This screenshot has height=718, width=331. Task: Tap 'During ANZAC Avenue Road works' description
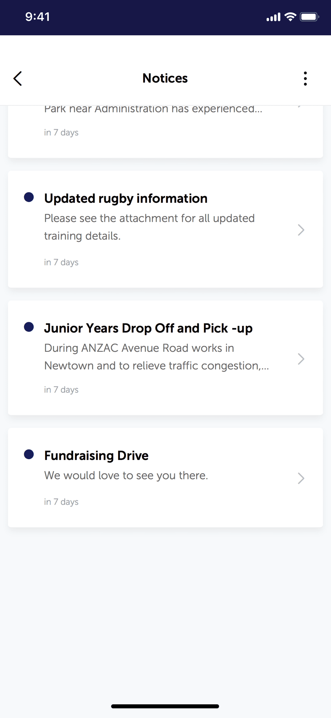pos(157,357)
